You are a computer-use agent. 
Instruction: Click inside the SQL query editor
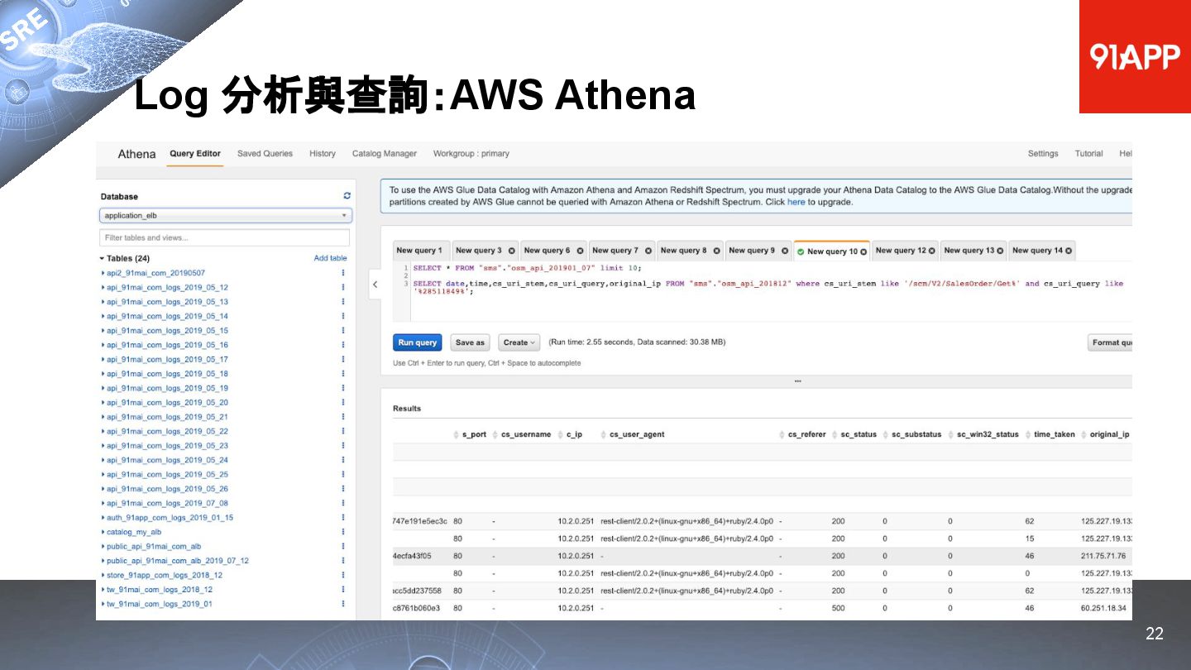(x=769, y=292)
